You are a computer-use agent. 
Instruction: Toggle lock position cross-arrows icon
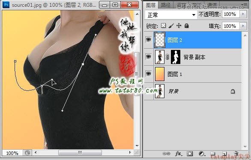pyautogui.click(x=179, y=26)
